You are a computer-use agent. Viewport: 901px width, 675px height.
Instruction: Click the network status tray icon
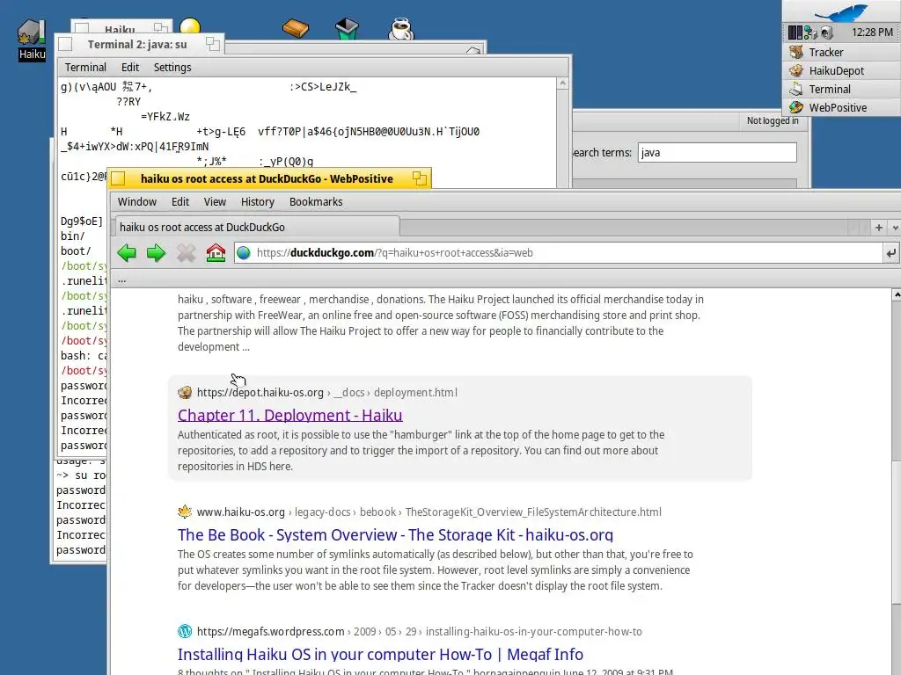810,33
